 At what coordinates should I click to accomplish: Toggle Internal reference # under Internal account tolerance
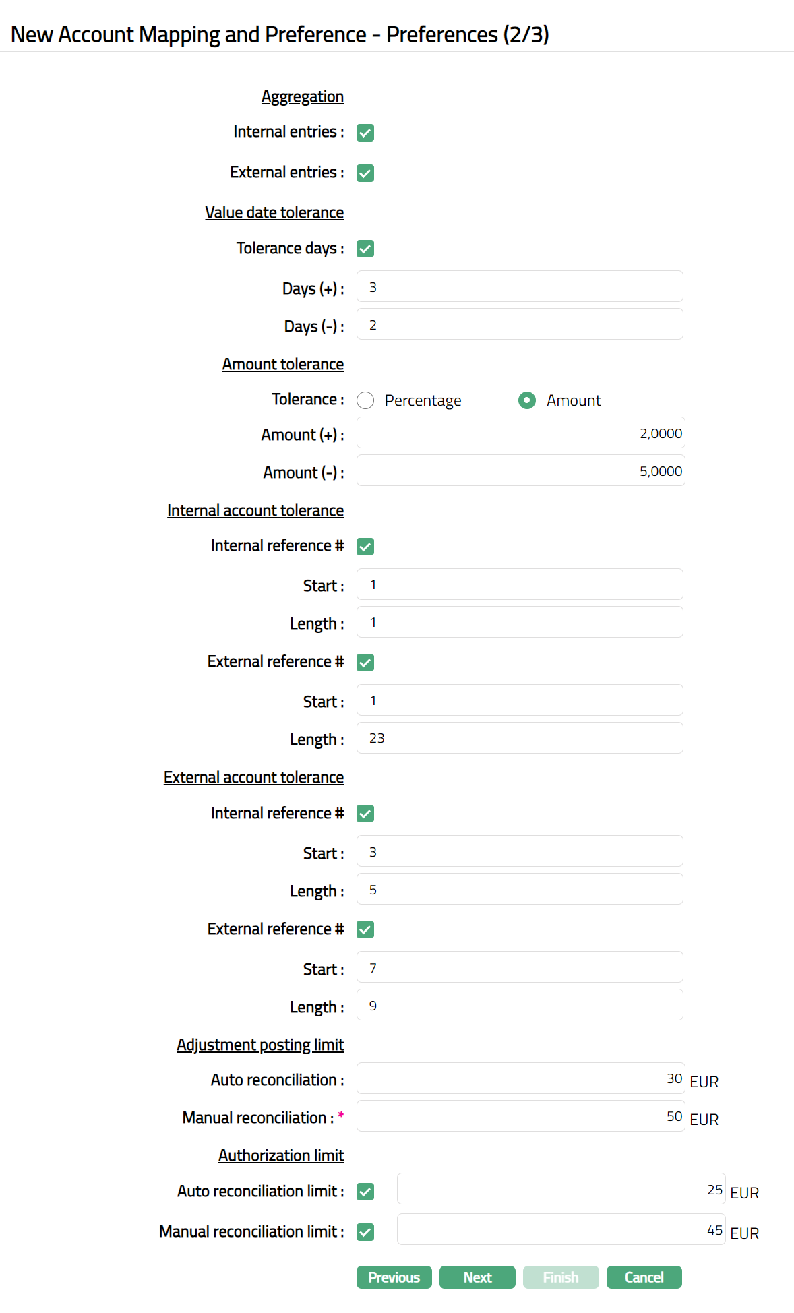[365, 547]
